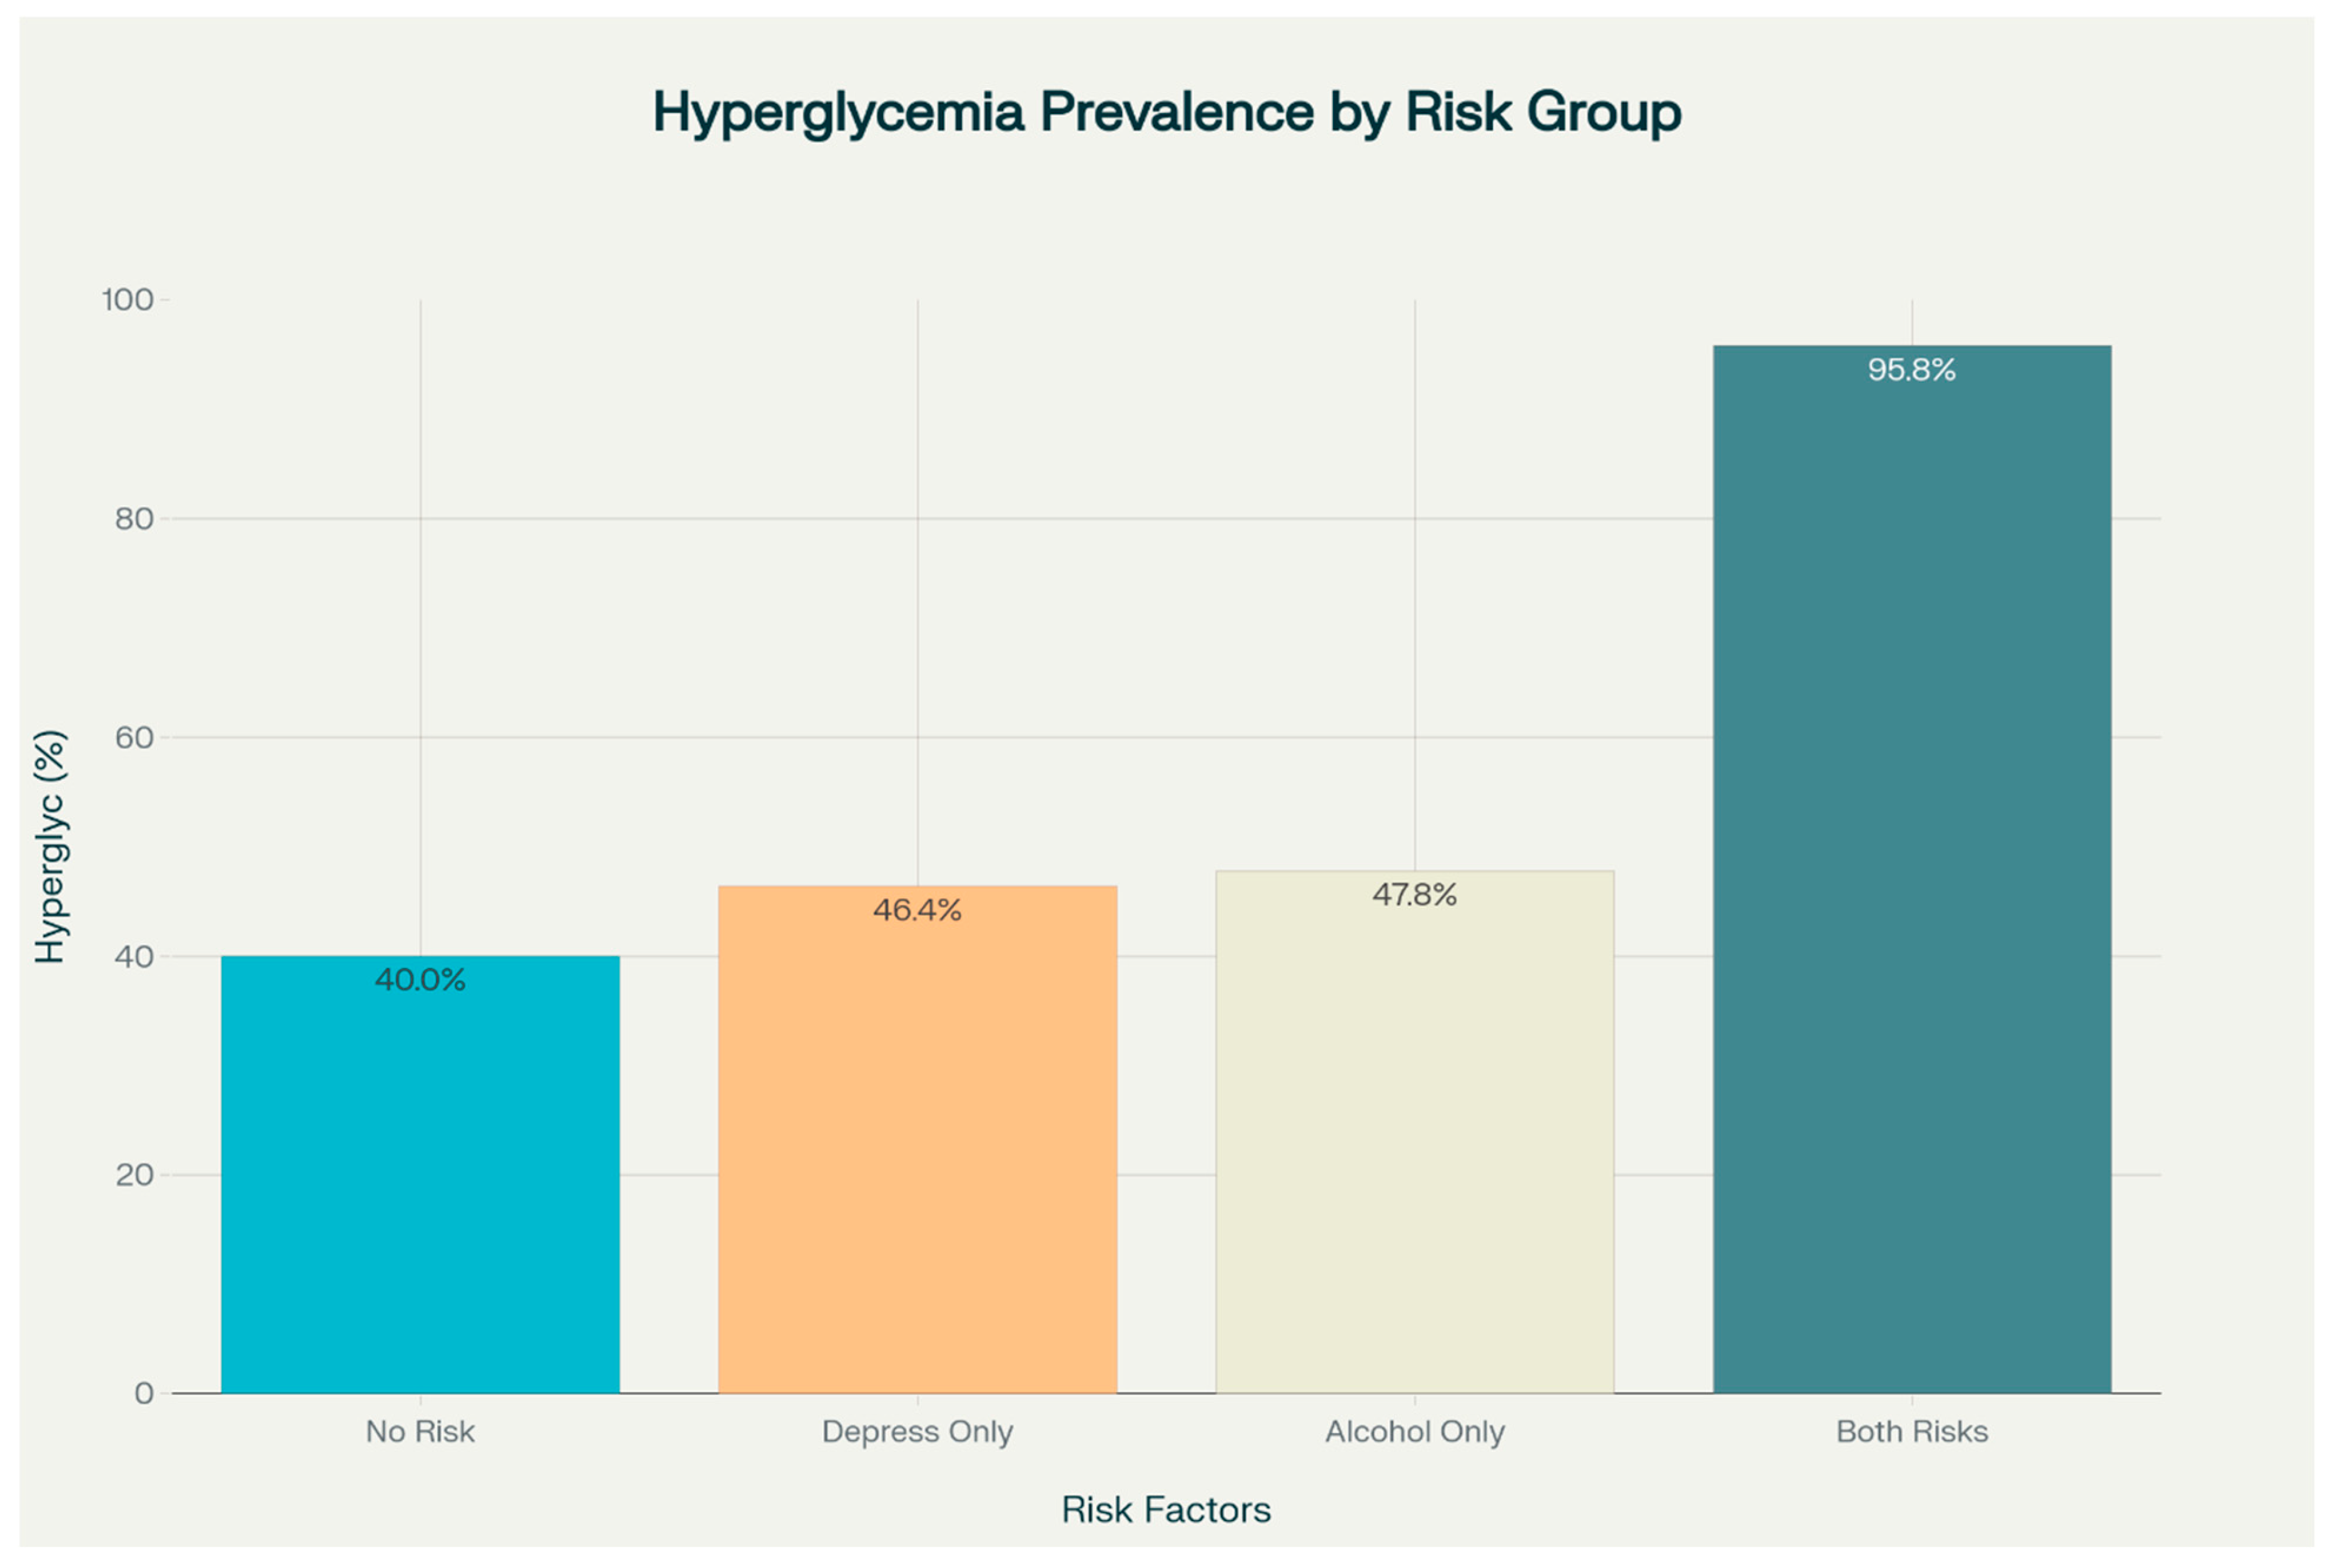Click the Both Risks axis label
Image resolution: width=2331 pixels, height=1568 pixels.
coord(1912,1431)
